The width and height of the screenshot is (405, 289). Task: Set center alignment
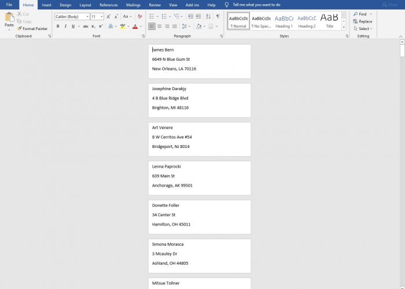pos(160,27)
